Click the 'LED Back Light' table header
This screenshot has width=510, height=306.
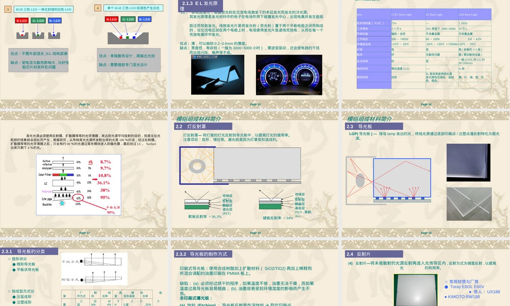[x=474, y=15]
